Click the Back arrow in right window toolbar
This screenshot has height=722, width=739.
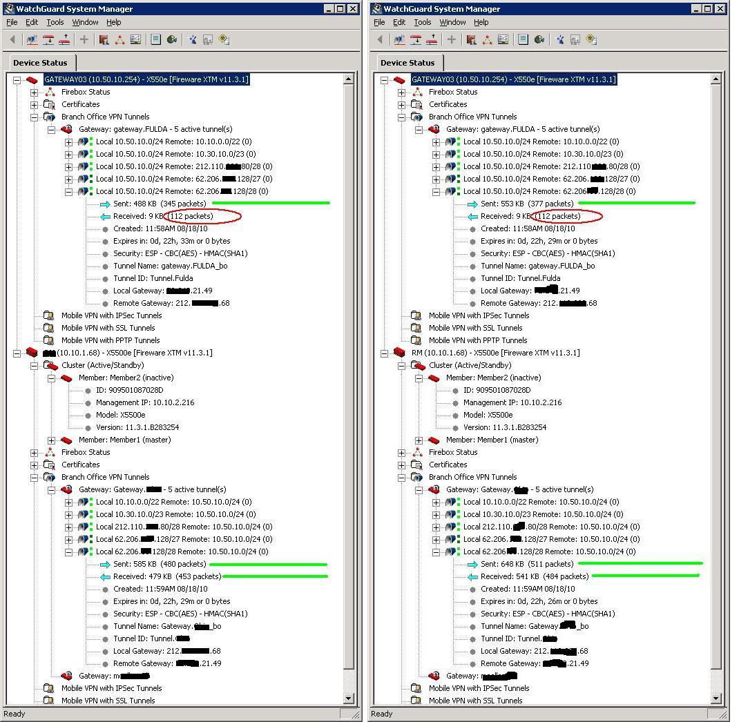coord(381,39)
